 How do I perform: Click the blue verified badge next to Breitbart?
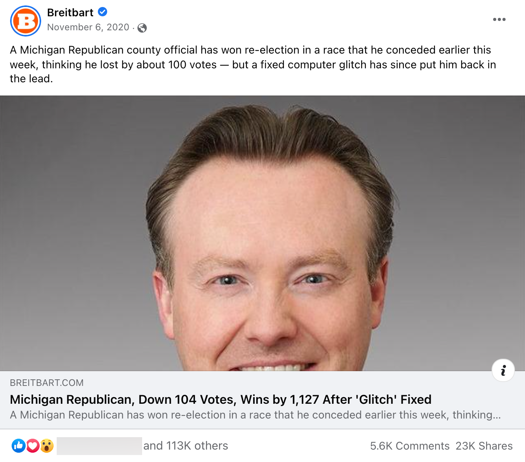102,12
